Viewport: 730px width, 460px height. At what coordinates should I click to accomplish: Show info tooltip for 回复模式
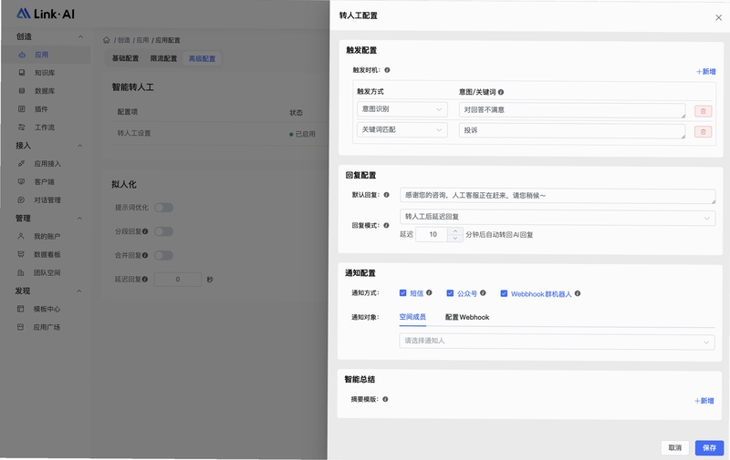tap(386, 225)
